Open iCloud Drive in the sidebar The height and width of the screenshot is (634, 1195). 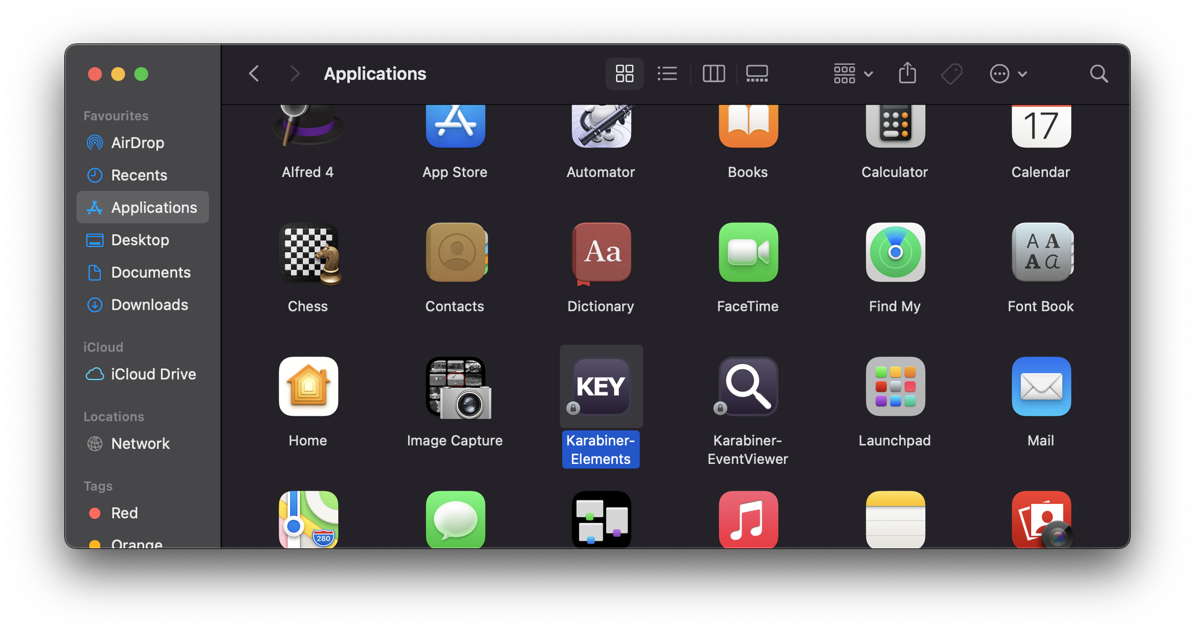tap(153, 374)
